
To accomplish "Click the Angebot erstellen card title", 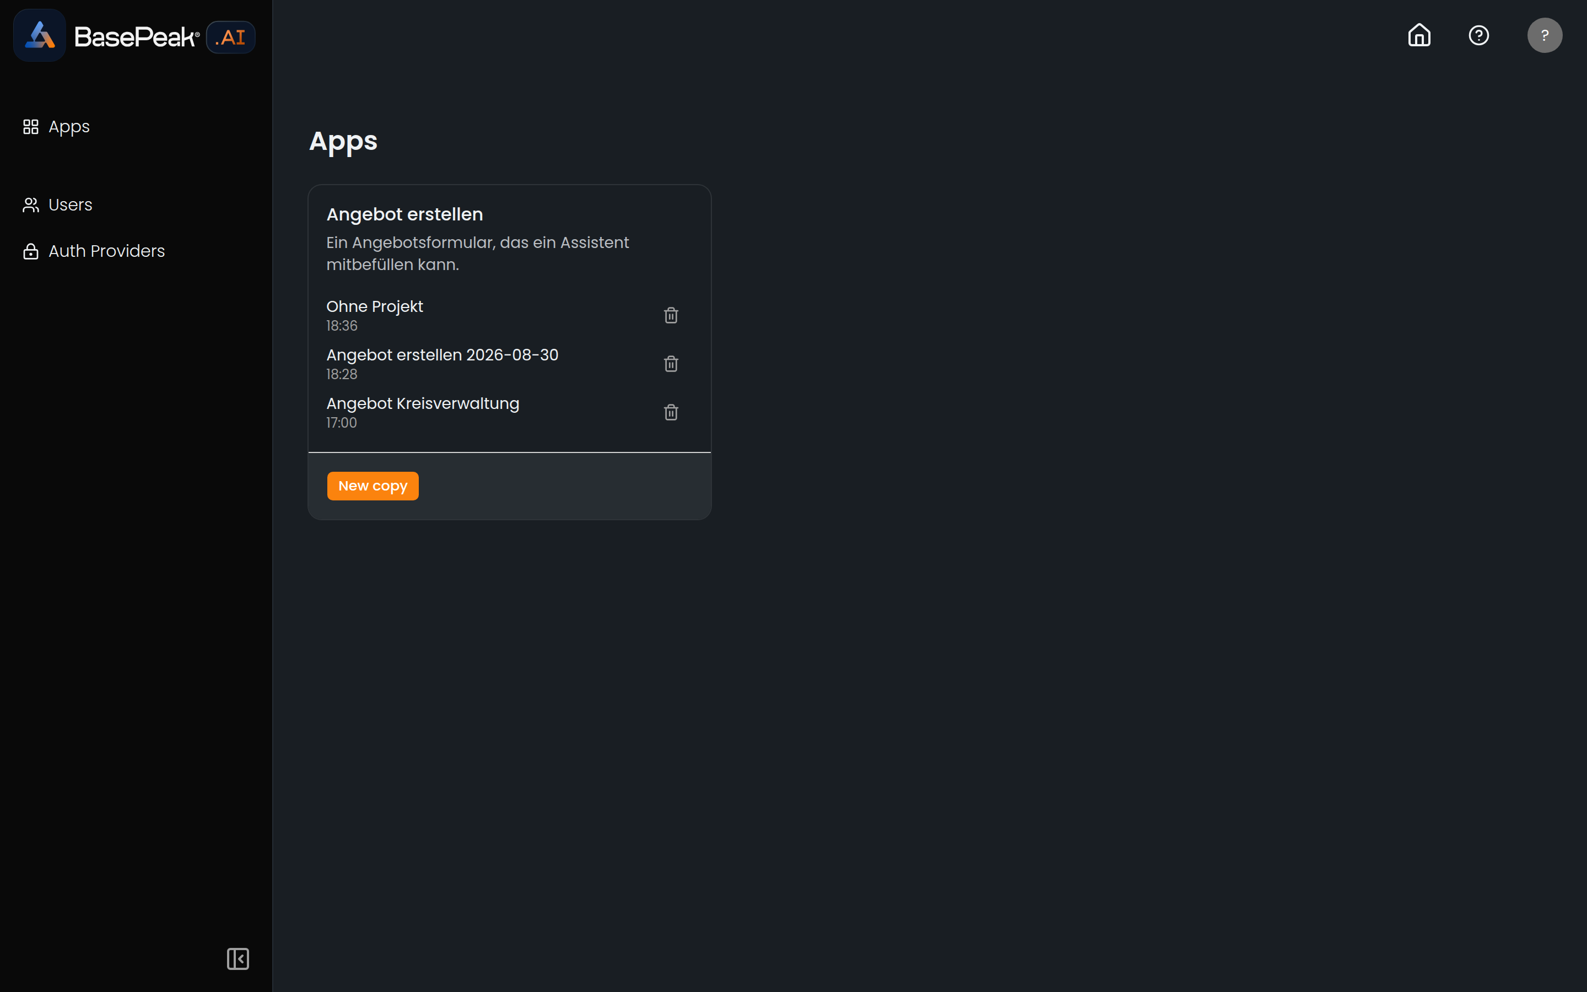I will [x=404, y=214].
